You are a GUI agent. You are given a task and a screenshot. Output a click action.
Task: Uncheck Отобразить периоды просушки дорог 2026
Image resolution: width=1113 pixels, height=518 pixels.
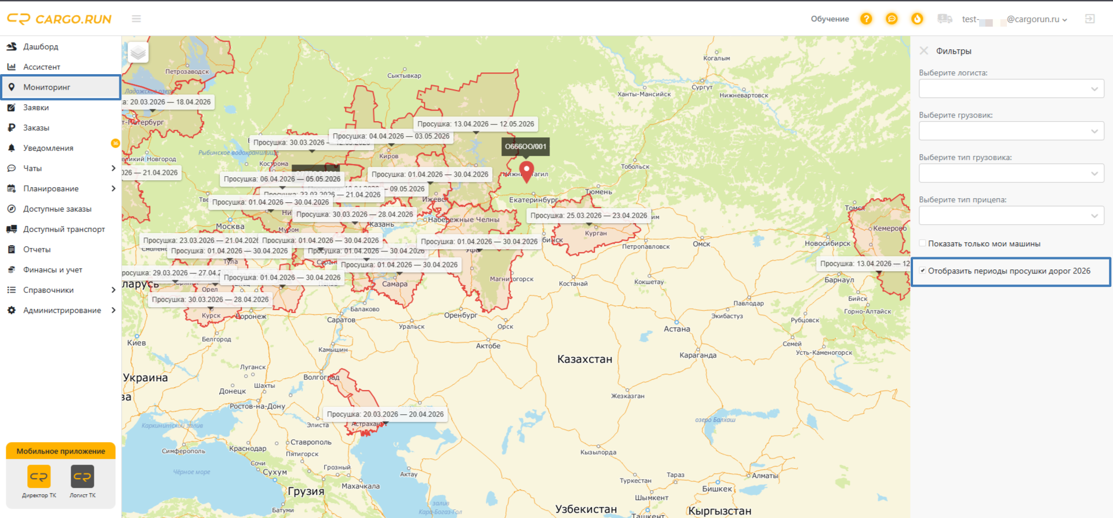(922, 271)
